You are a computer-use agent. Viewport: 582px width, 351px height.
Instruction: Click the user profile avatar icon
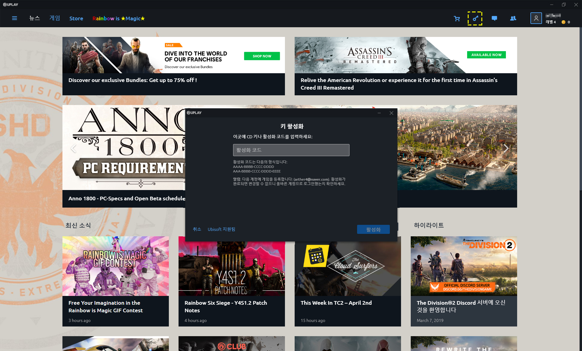(x=536, y=18)
